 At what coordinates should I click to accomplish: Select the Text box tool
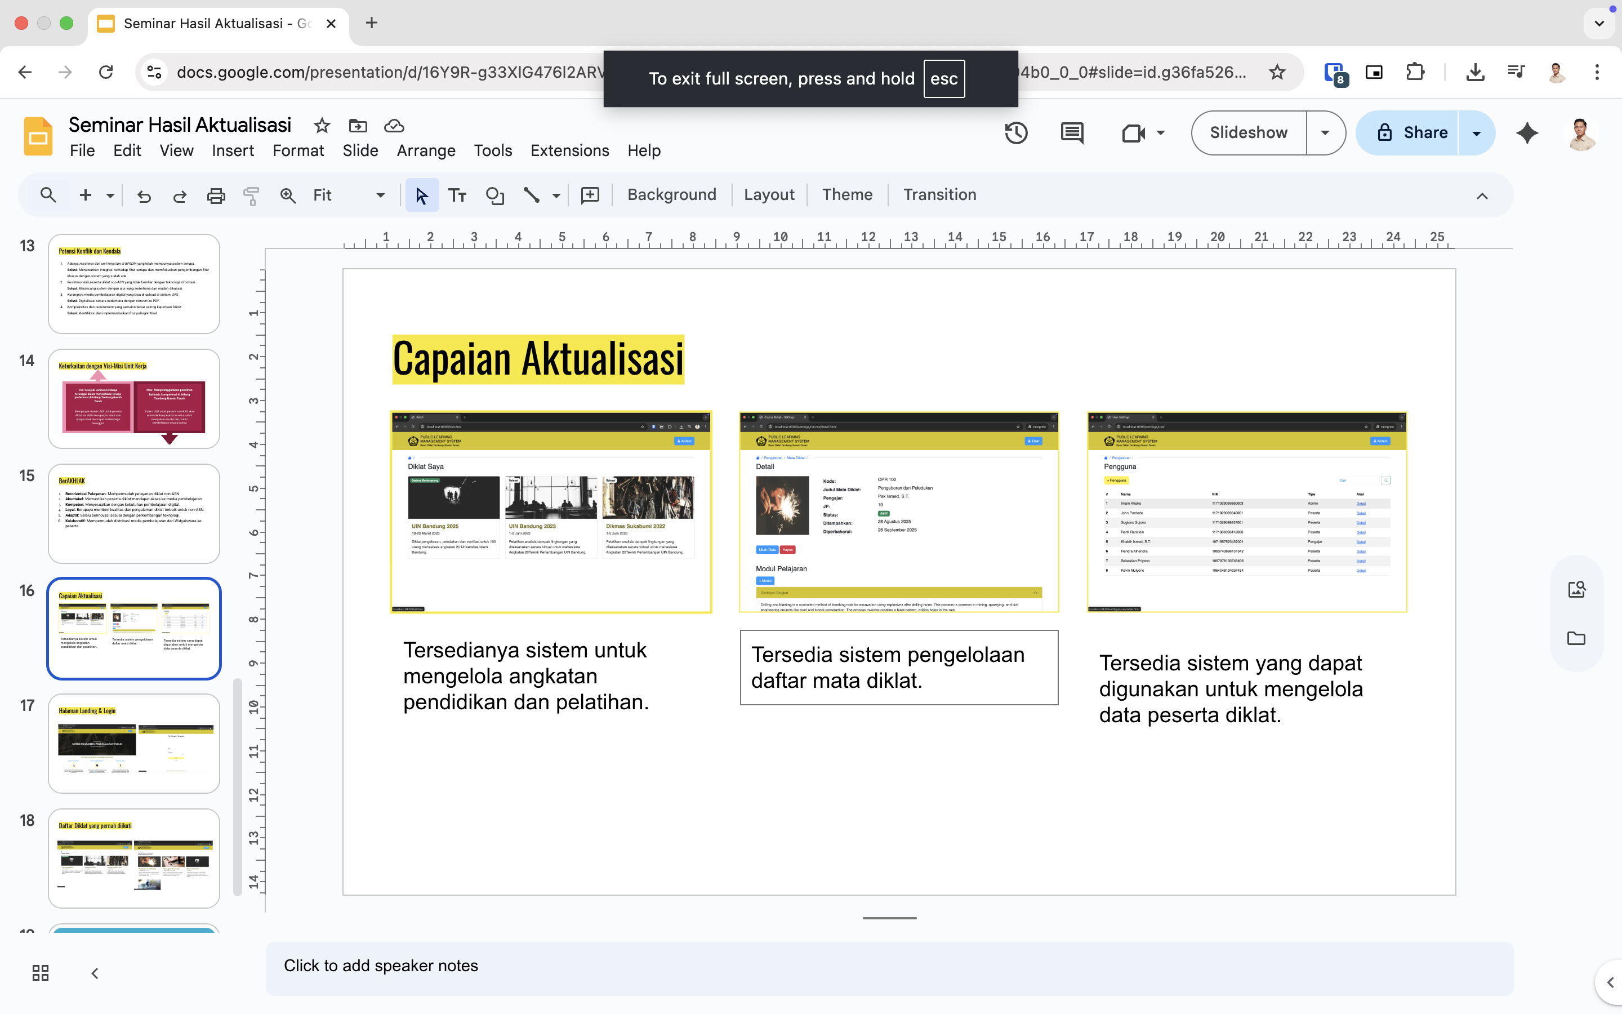pos(457,195)
